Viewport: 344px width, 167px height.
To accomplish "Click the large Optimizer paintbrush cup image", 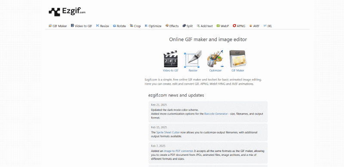I will click(x=215, y=59).
